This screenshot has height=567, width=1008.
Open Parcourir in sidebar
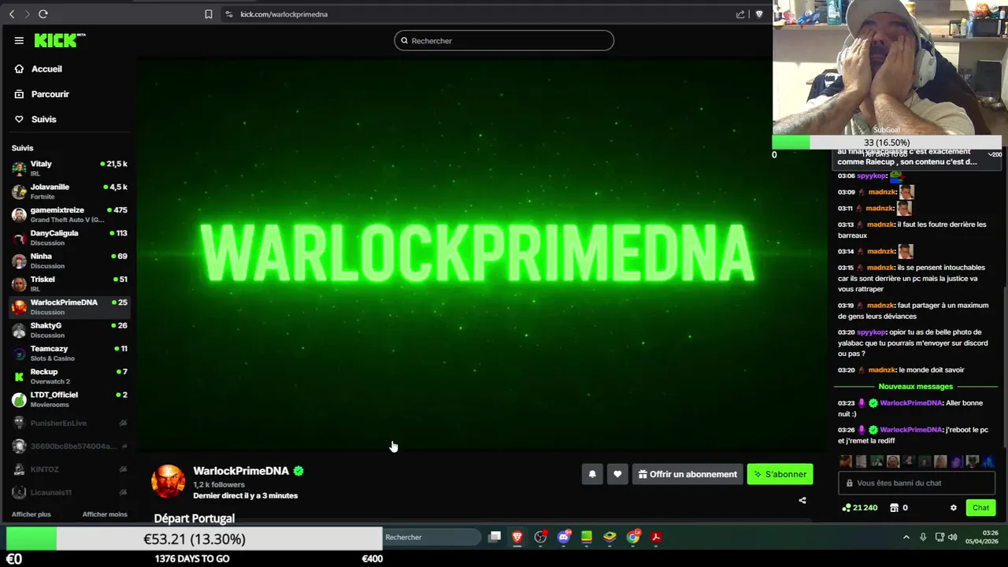point(42,94)
